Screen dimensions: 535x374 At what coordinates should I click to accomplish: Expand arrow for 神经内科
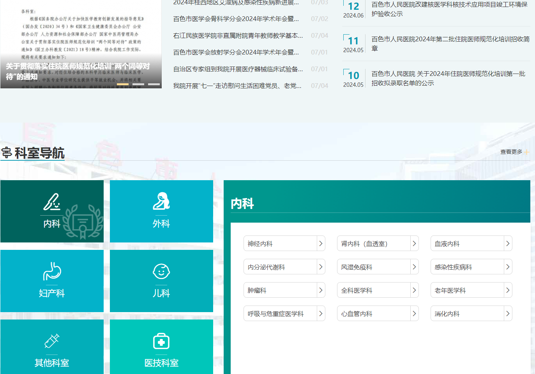tap(321, 244)
